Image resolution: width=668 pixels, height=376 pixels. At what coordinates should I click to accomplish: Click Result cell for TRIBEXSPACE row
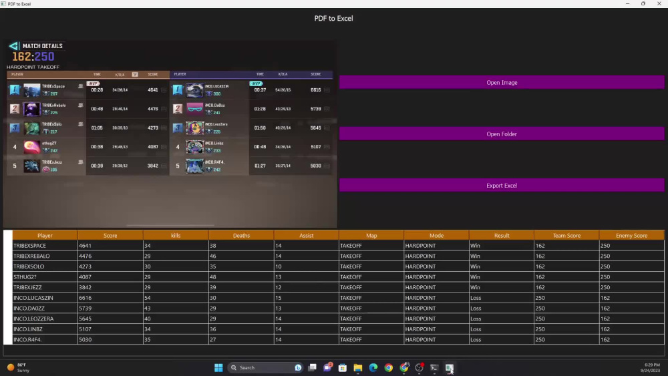point(502,246)
